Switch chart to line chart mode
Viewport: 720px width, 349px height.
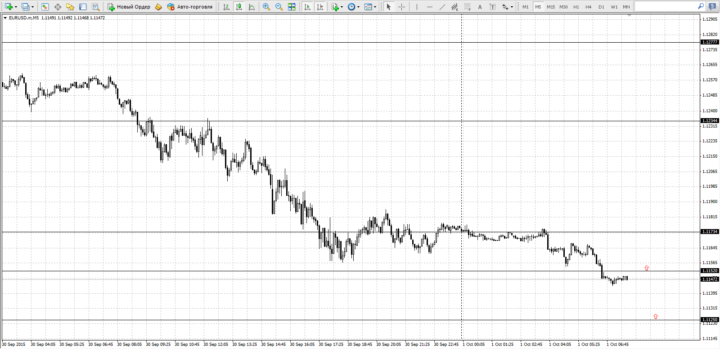pyautogui.click(x=252, y=7)
